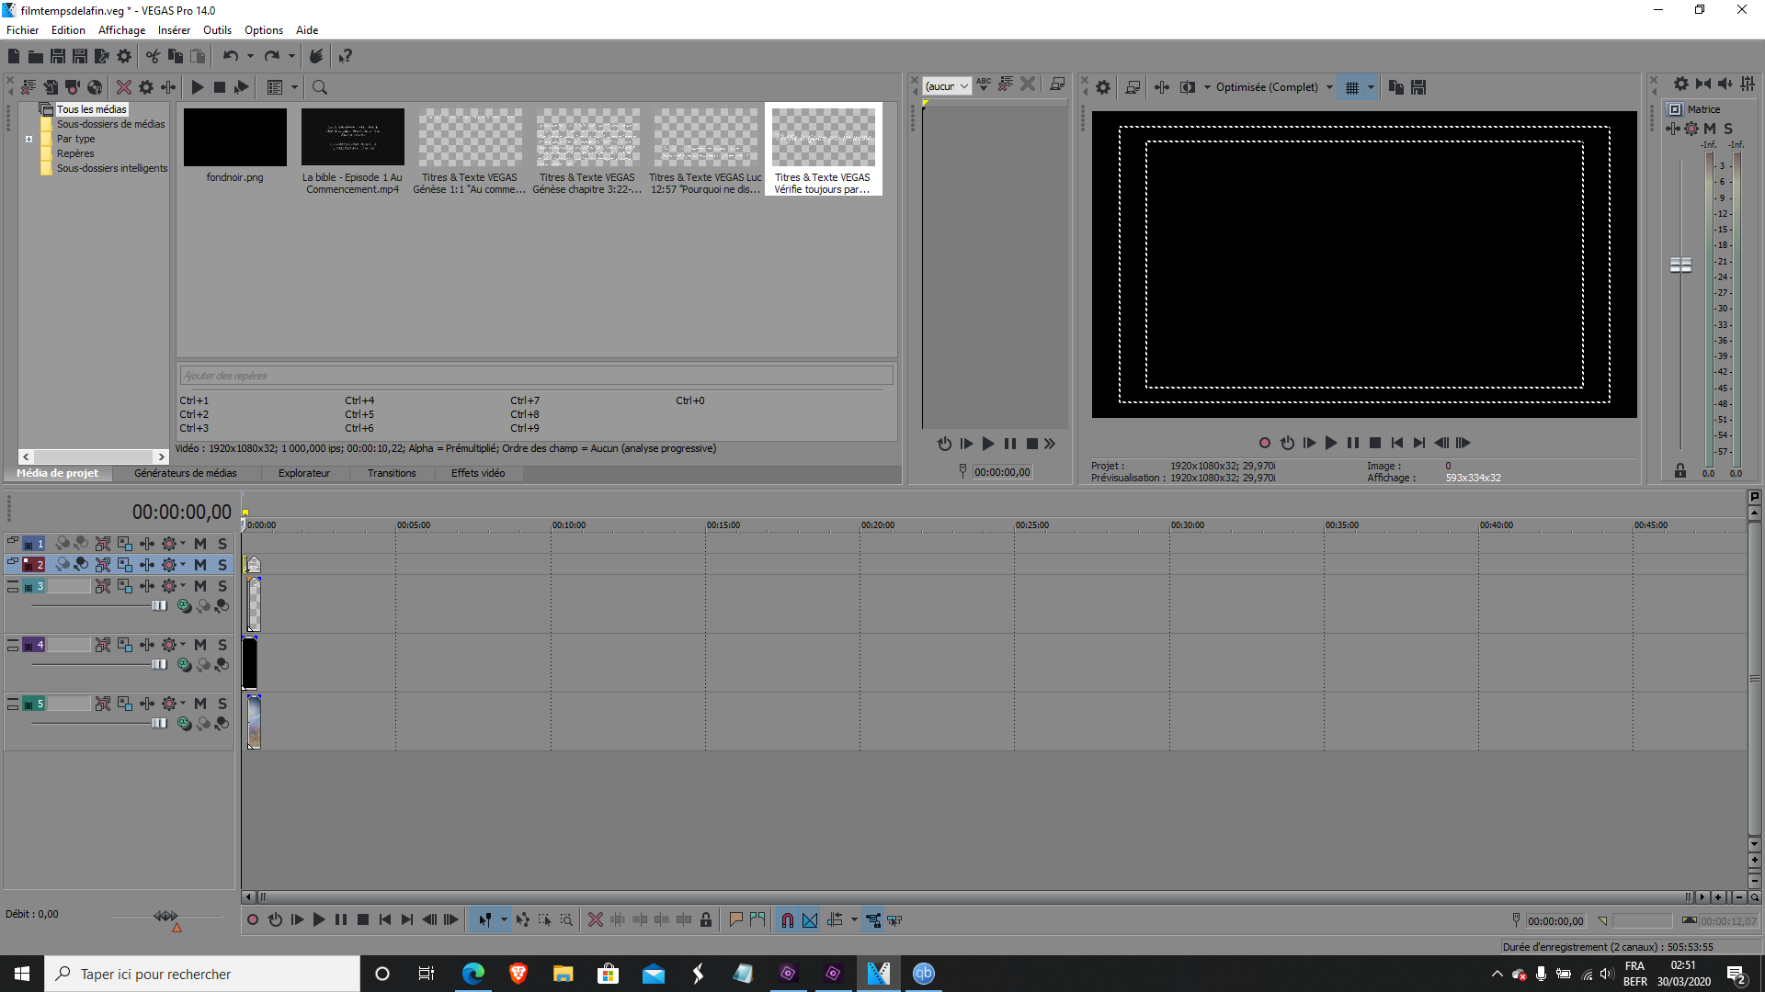Open track motion for track 4
This screenshot has height=992, width=1765.
[x=125, y=645]
